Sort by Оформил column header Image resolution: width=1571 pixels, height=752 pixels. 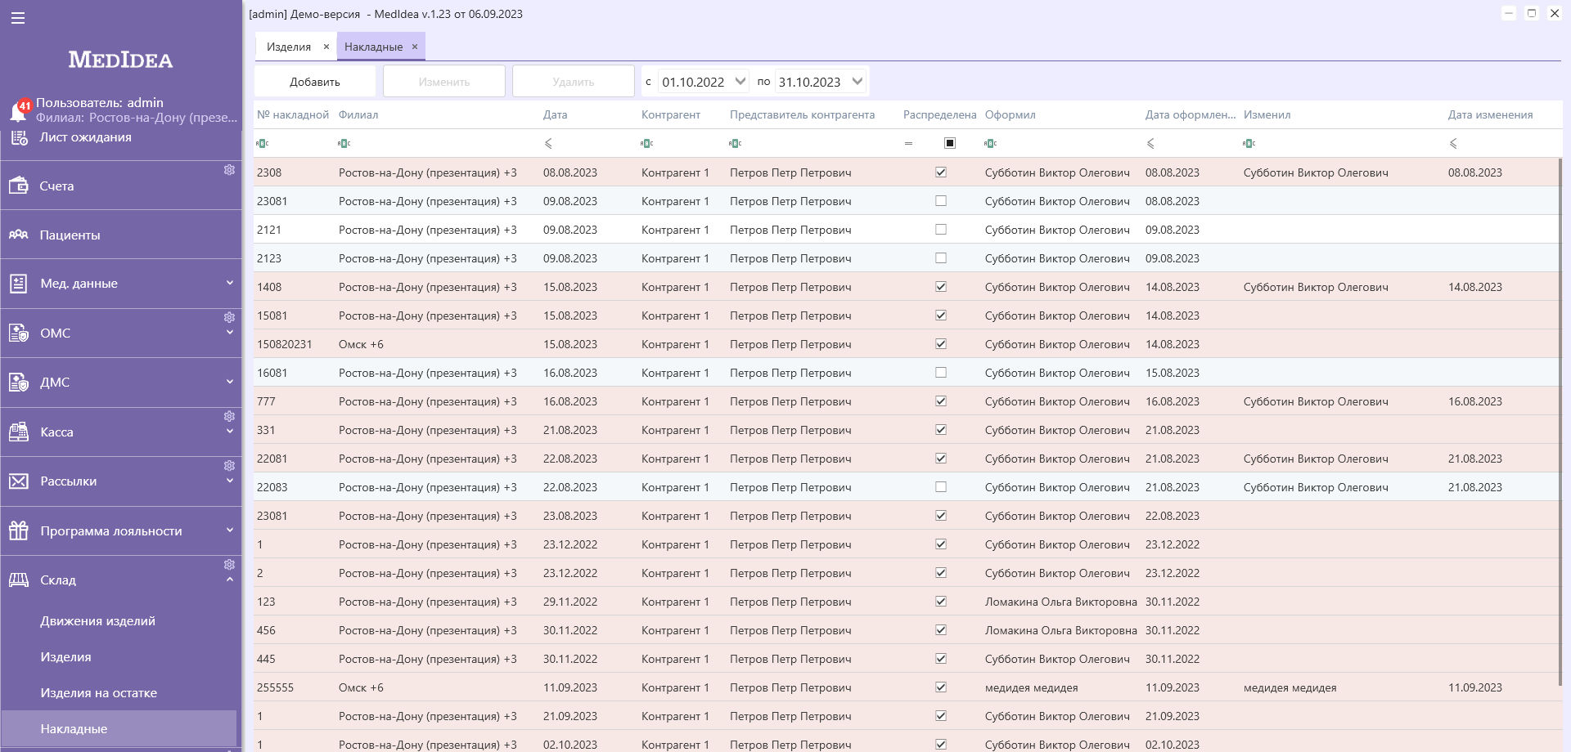coord(1010,114)
